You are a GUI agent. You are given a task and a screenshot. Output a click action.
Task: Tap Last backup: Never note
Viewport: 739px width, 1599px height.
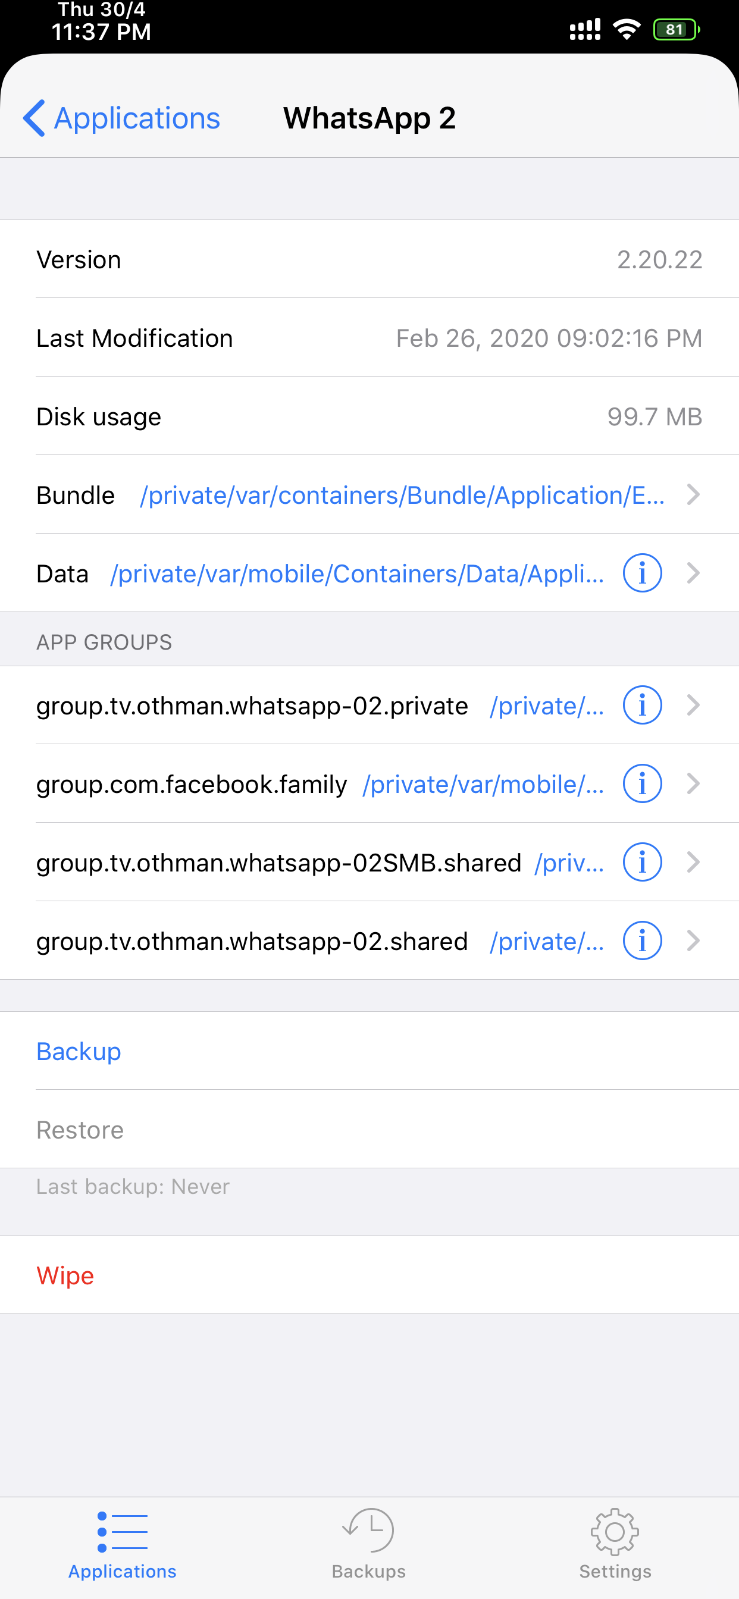point(133,1186)
